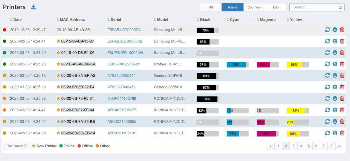Image resolution: width=350 pixels, height=161 pixels.
Task: Open serial link E68020A2J253681
Action: coord(123,64)
